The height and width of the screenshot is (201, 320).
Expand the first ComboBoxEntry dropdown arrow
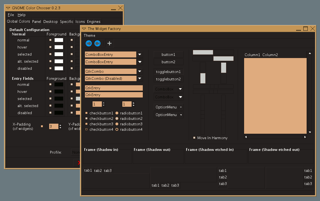coord(140,54)
